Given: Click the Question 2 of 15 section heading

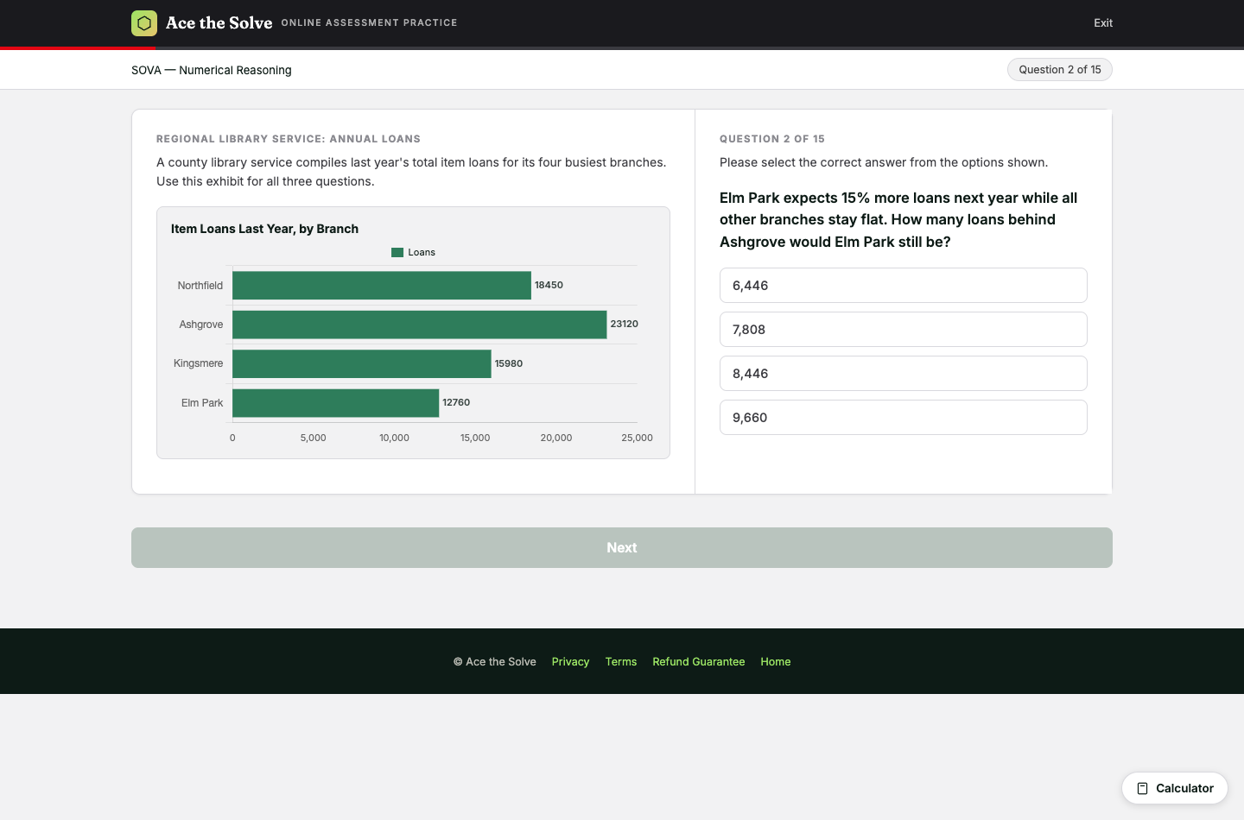Looking at the screenshot, I should (x=772, y=139).
